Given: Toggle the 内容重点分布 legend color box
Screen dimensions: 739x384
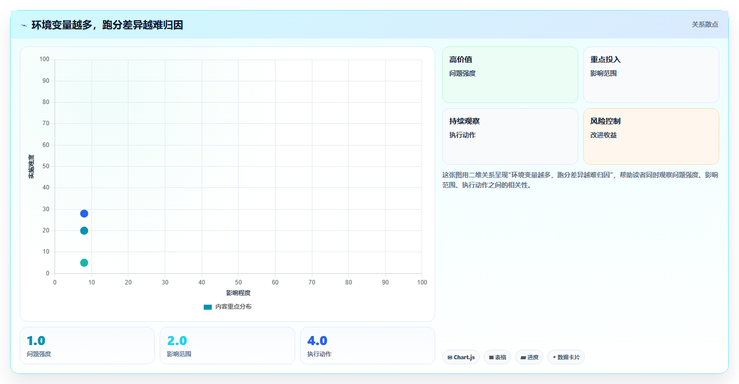Looking at the screenshot, I should 208,307.
